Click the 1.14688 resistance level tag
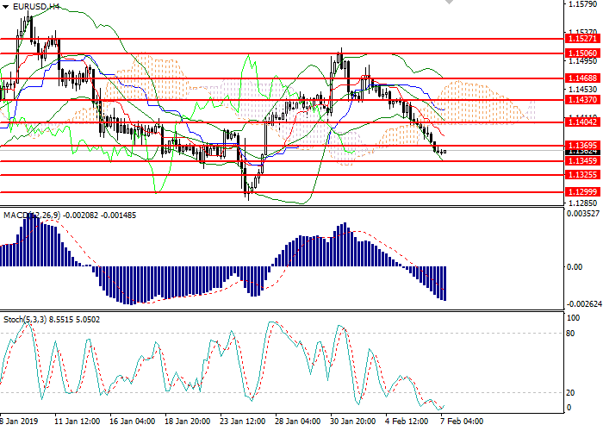The height and width of the screenshot is (431, 603). click(579, 78)
